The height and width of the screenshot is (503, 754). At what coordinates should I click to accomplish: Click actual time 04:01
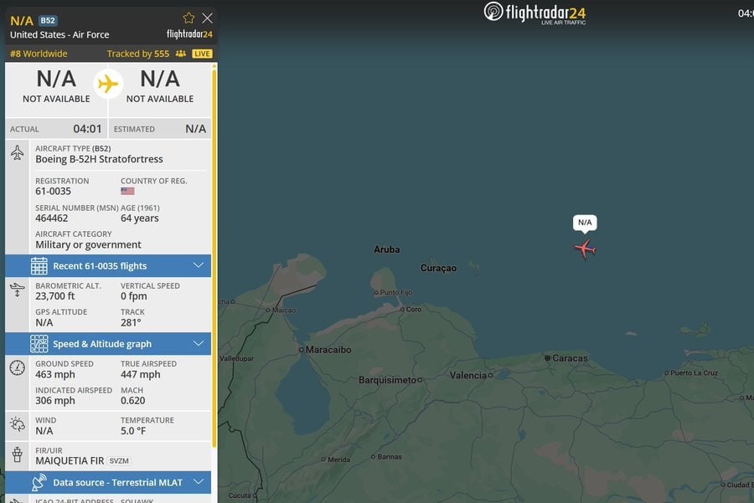(x=87, y=129)
